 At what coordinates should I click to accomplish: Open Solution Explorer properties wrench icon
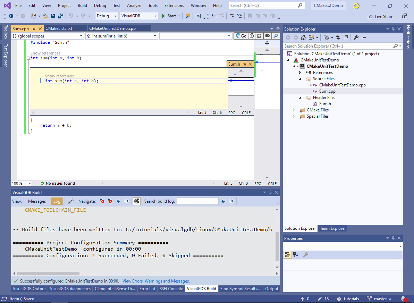356,37
